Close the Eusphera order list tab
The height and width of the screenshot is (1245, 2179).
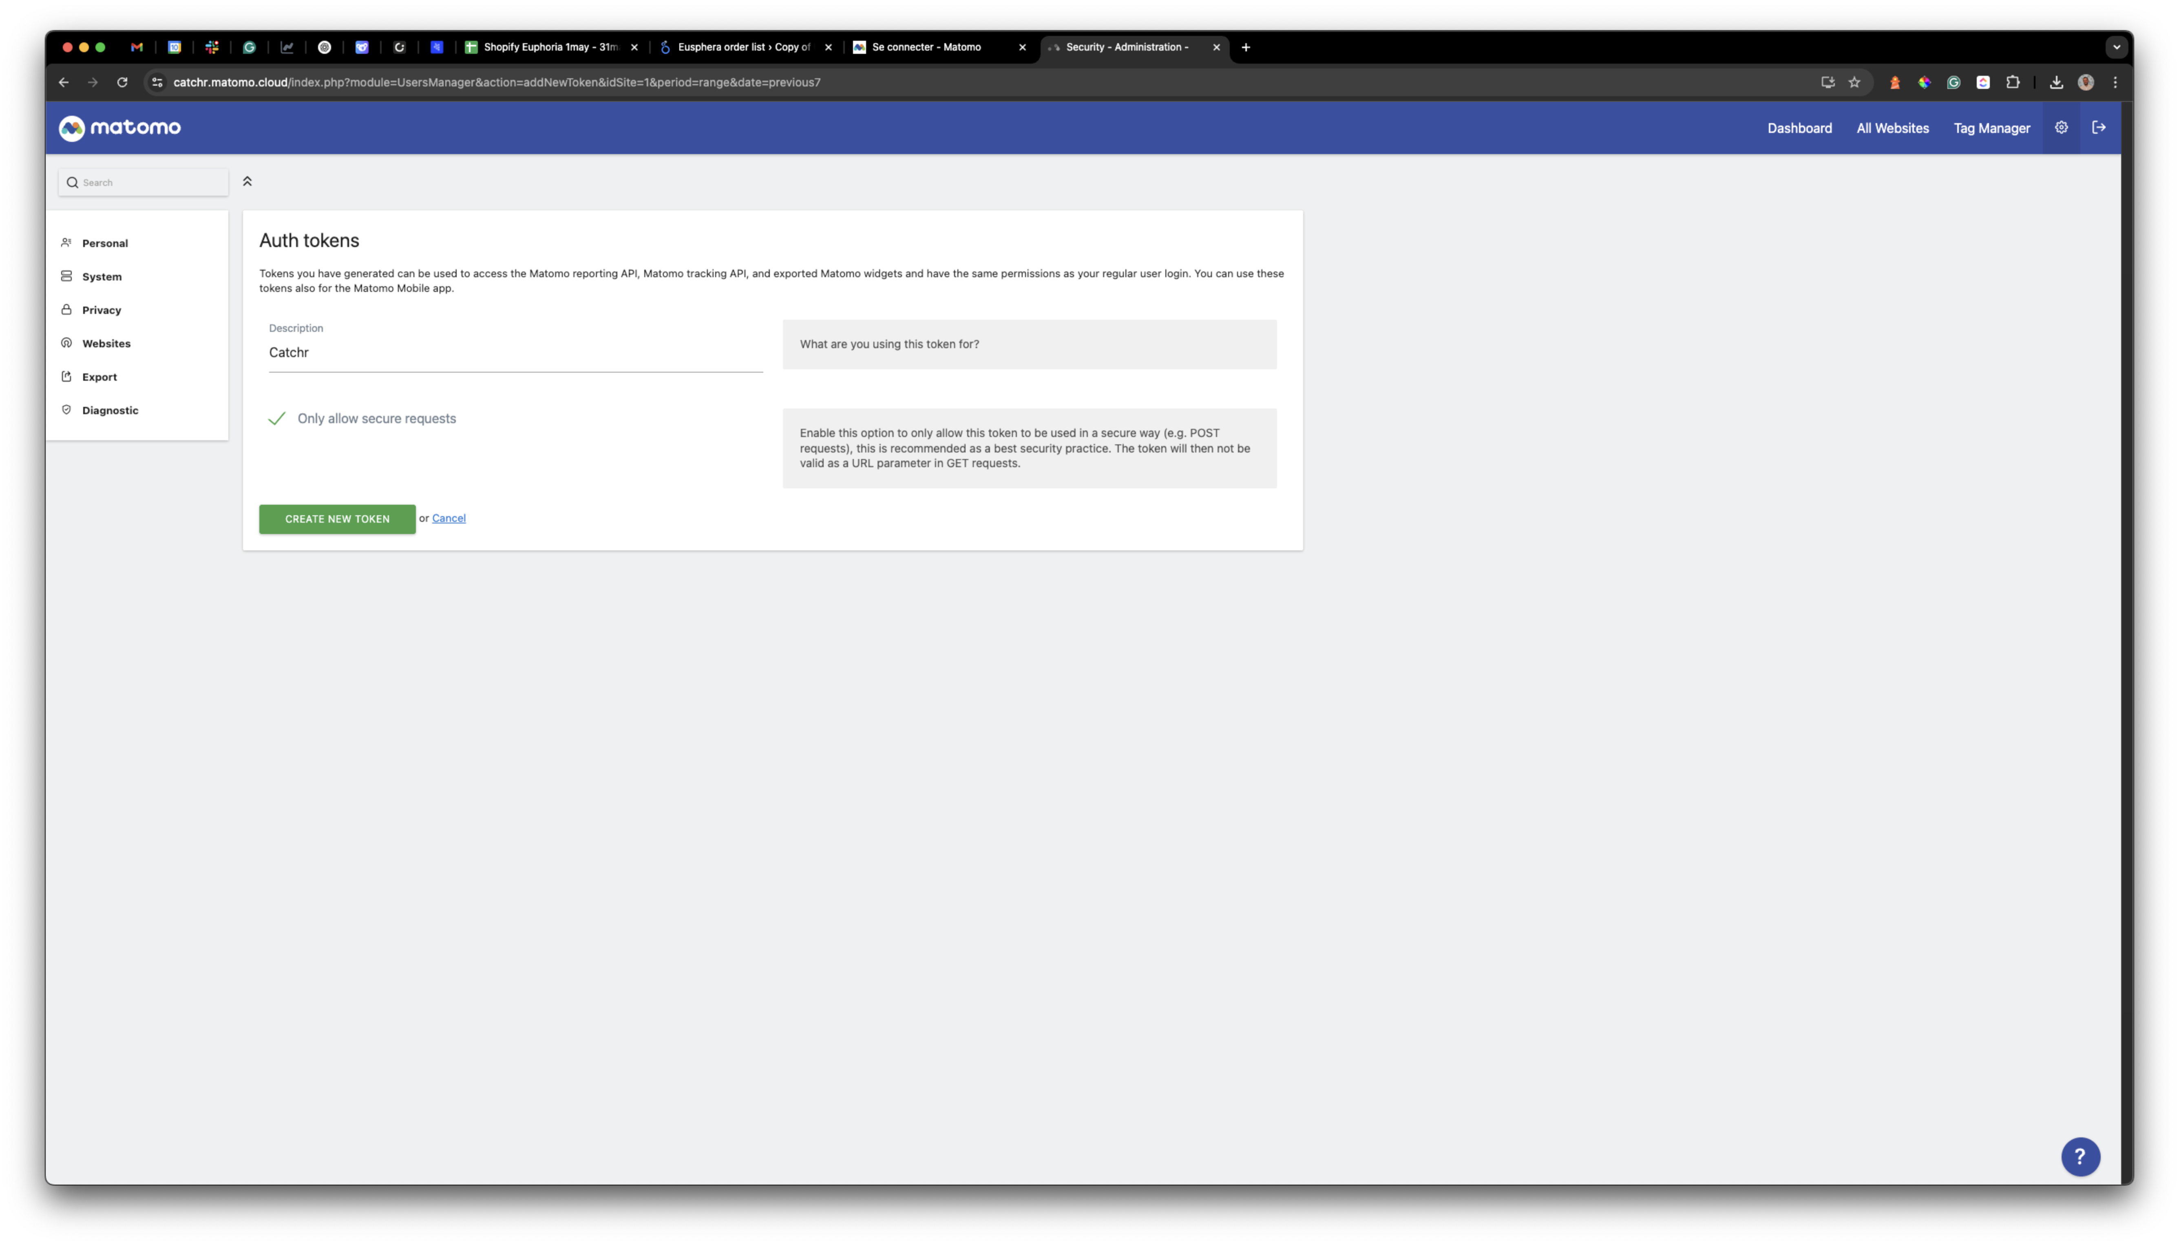point(829,47)
